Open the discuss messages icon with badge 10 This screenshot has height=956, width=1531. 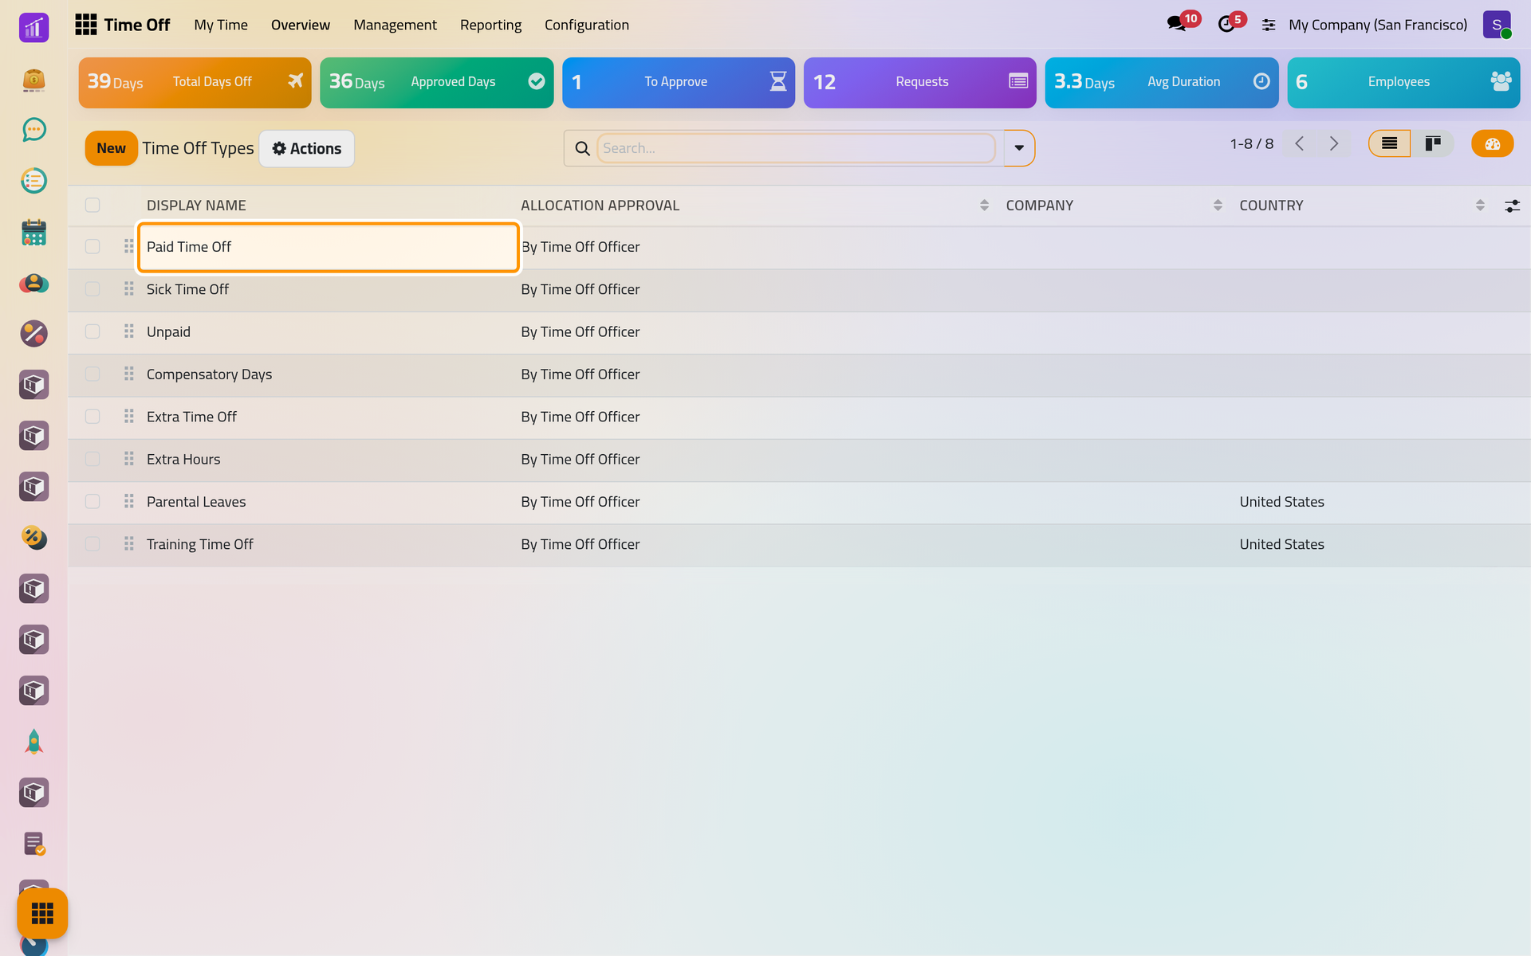(1176, 24)
